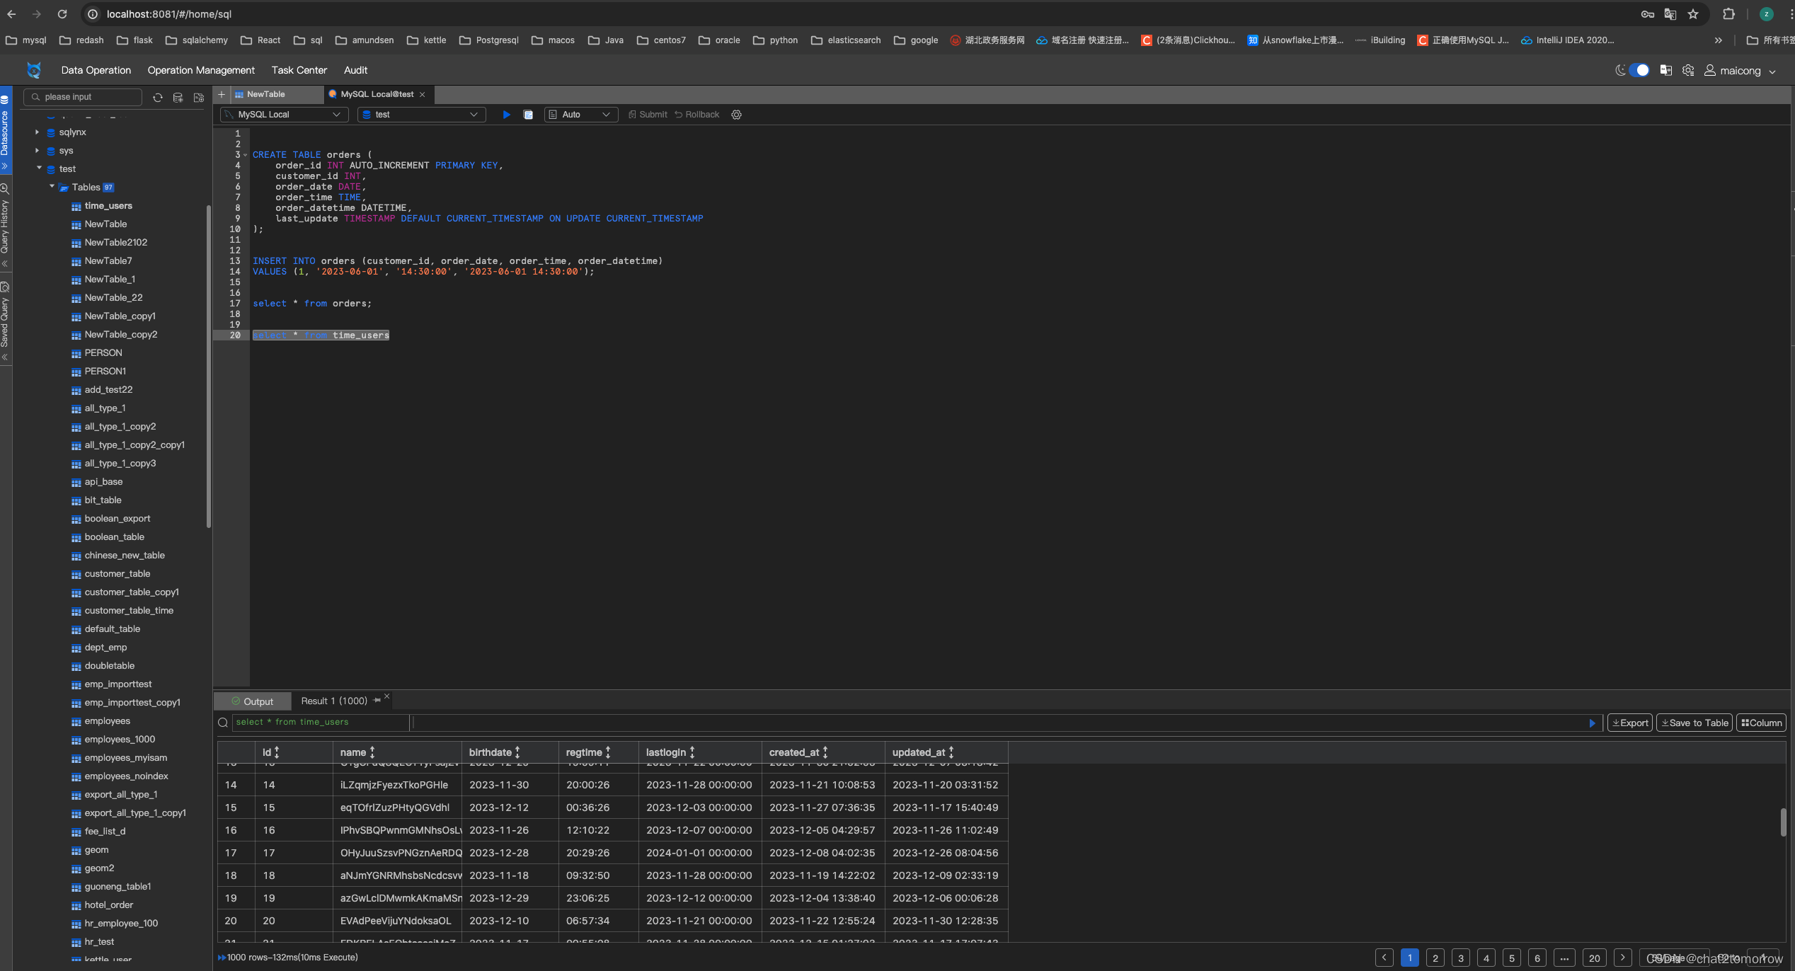Expand the sqlynx database node

(38, 132)
